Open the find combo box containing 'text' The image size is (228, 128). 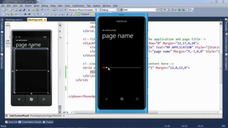point(140,10)
